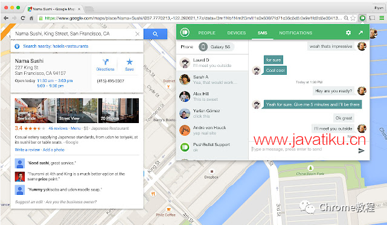Open the Street View thumbnail

pyautogui.click(x=77, y=110)
